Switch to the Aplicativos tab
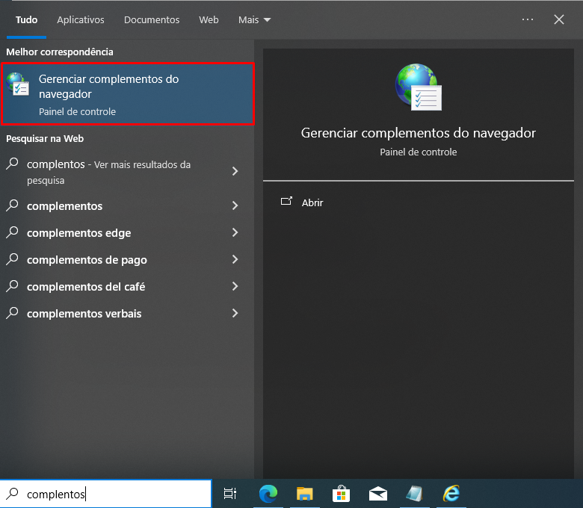The height and width of the screenshot is (508, 583). (80, 19)
